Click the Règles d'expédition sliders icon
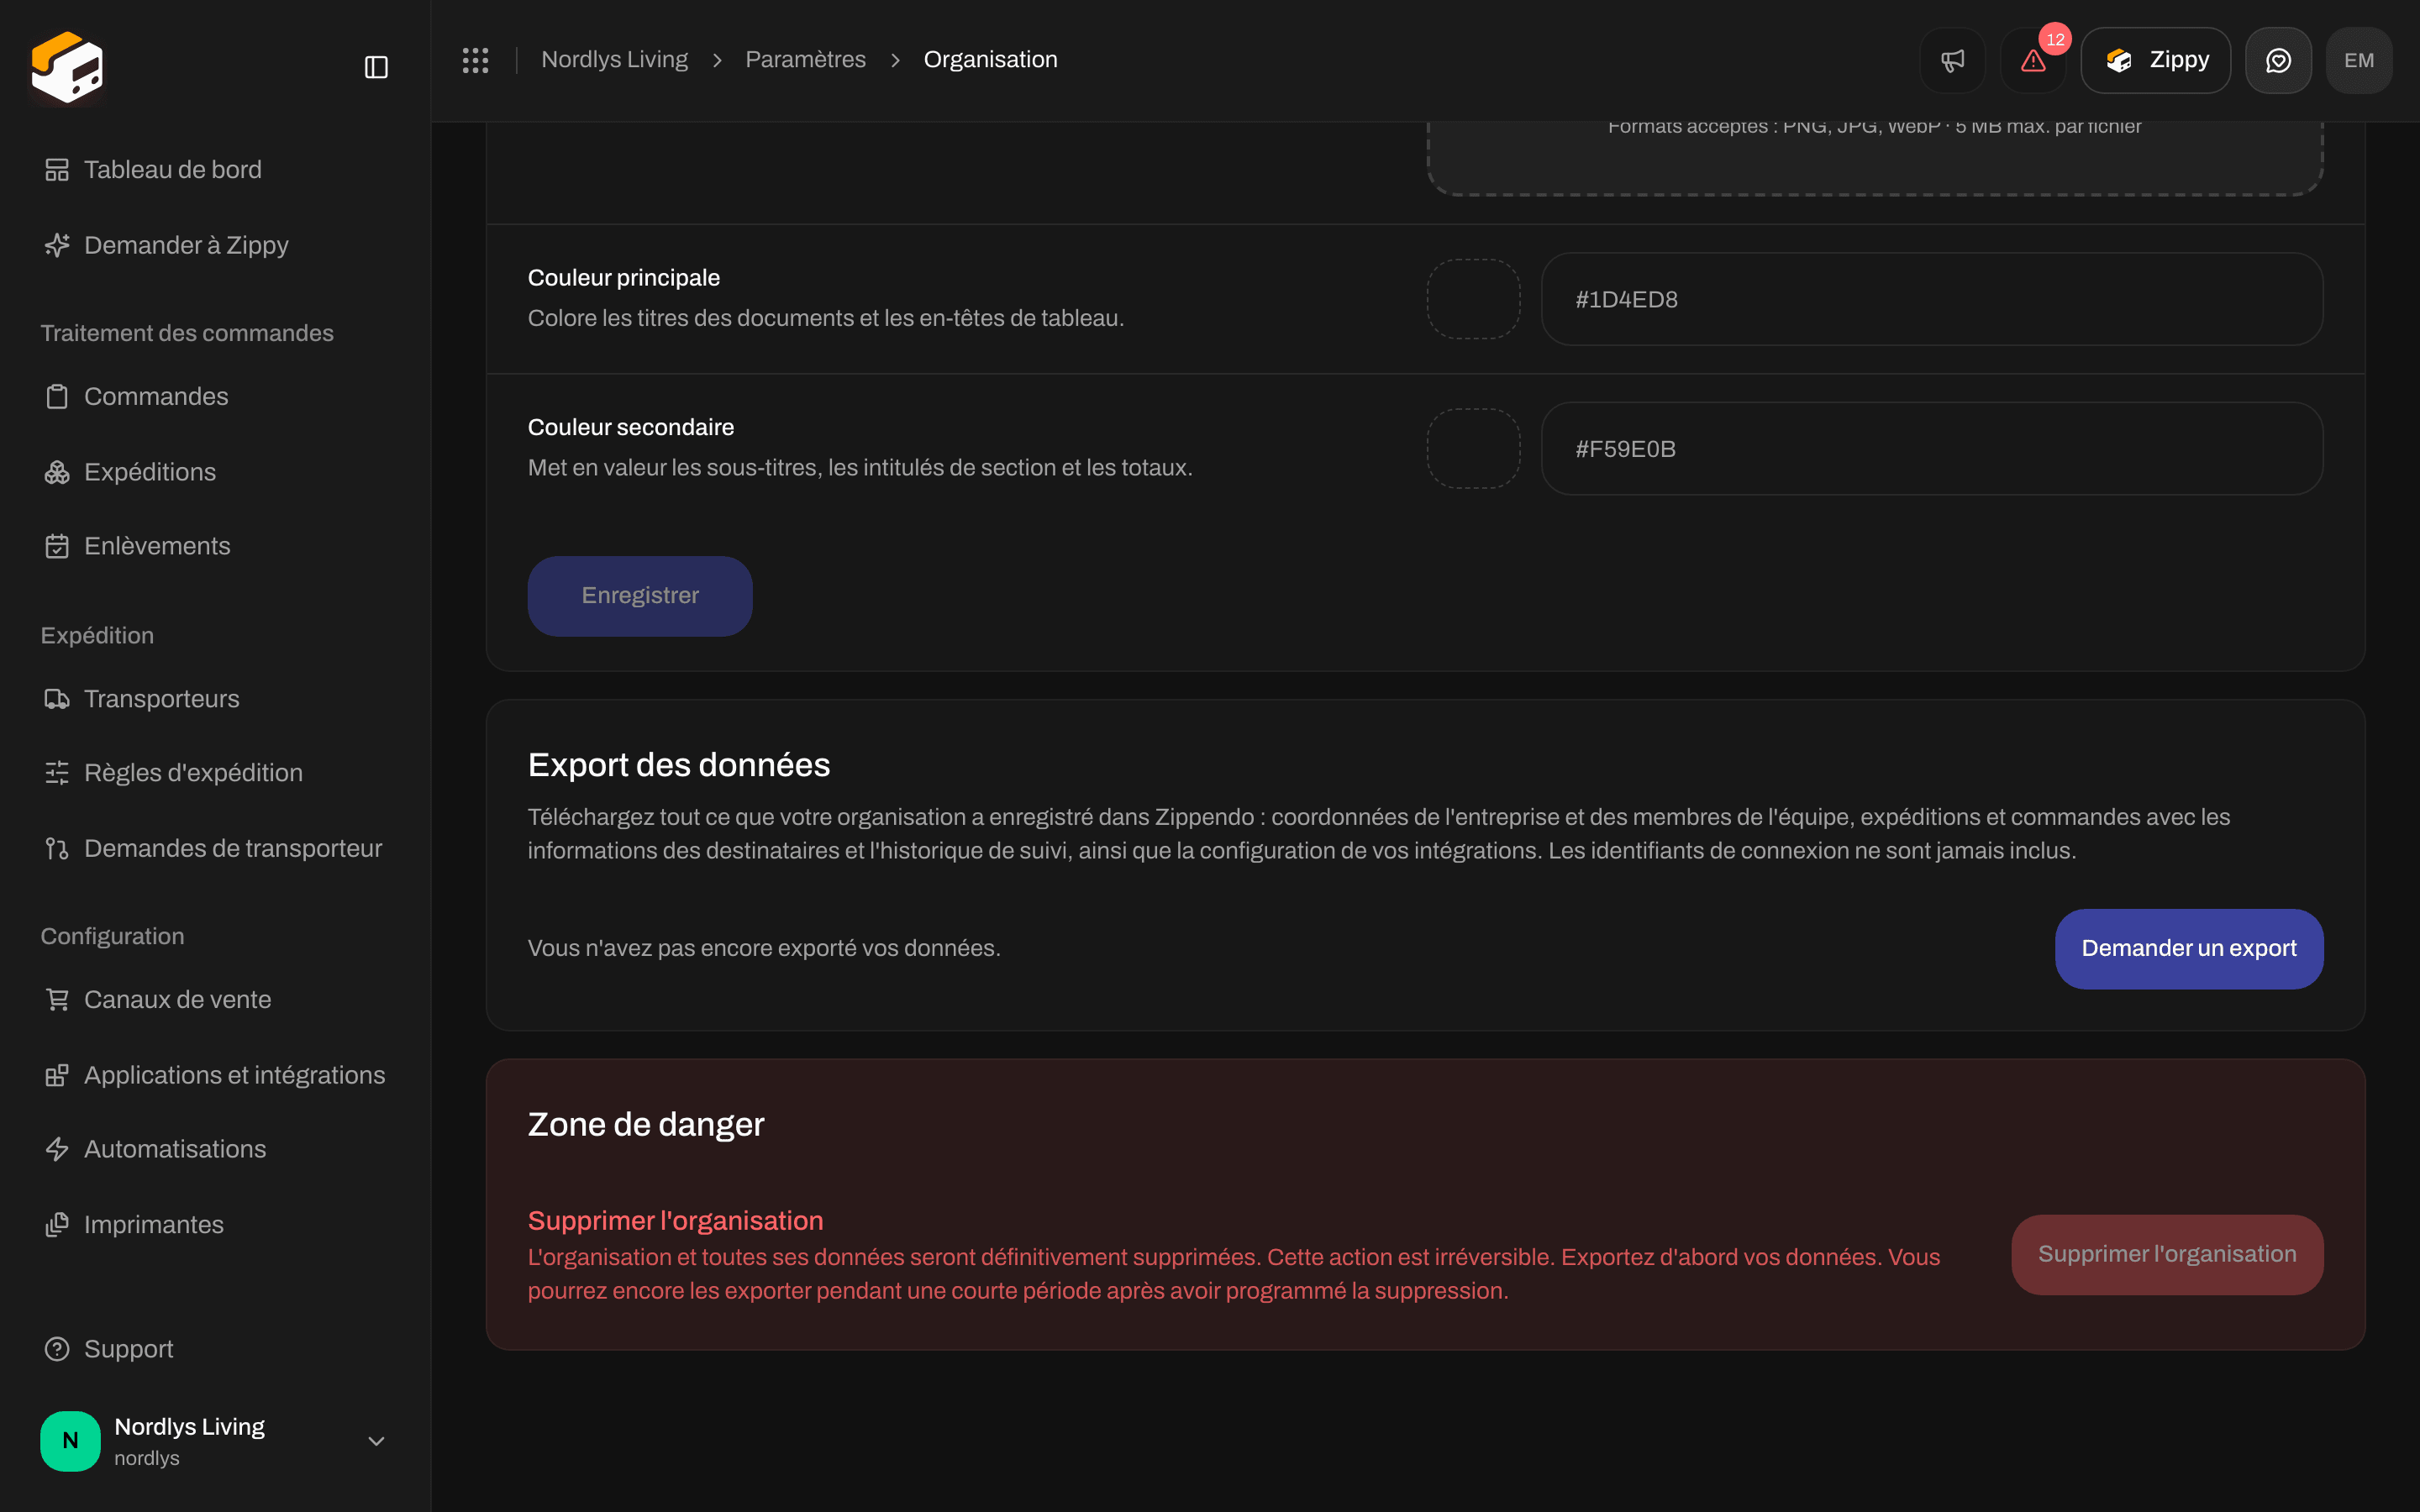 click(x=57, y=773)
